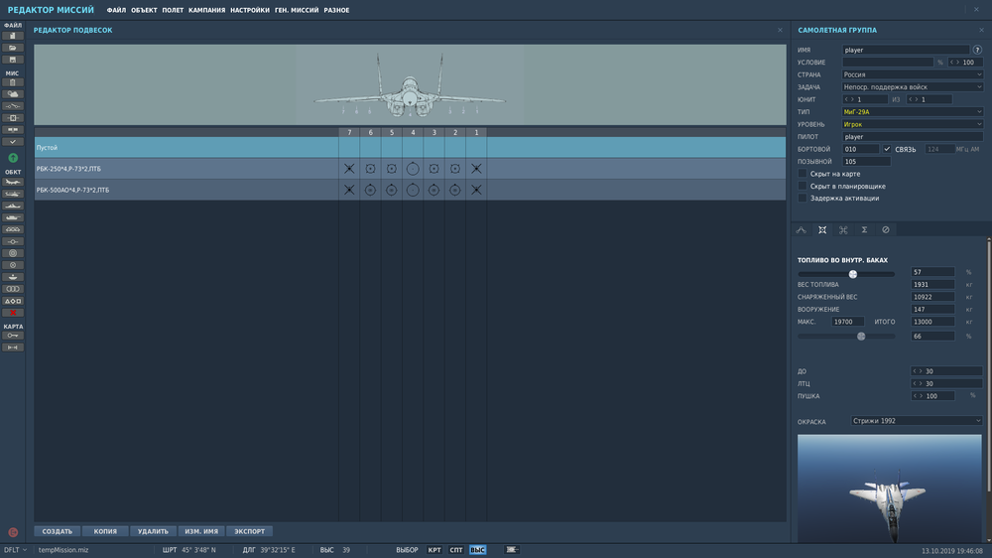Open mission folder icon under ФАЙЛ
This screenshot has width=992, height=558.
pyautogui.click(x=13, y=48)
